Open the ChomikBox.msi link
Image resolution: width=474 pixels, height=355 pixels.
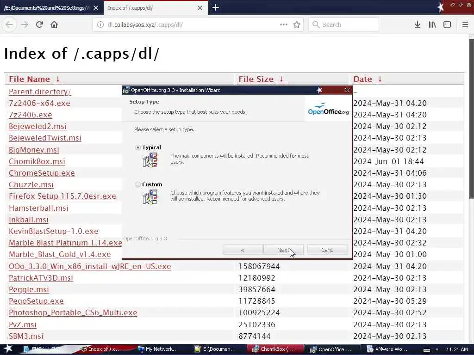point(37,161)
